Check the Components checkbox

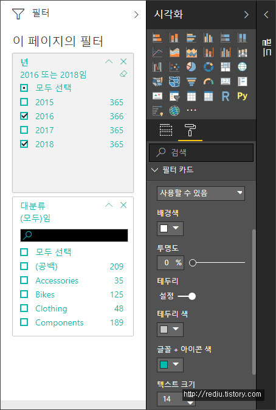click(24, 322)
